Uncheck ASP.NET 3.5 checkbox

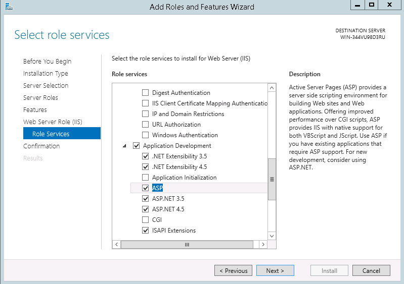(145, 199)
